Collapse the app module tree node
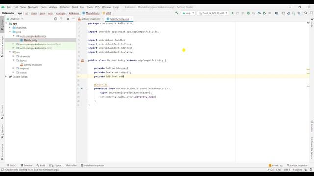This screenshot has width=314, height=176. (6, 24)
